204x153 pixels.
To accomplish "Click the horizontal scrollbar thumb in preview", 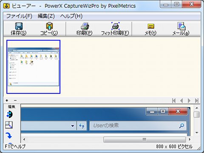I will point(144,139).
